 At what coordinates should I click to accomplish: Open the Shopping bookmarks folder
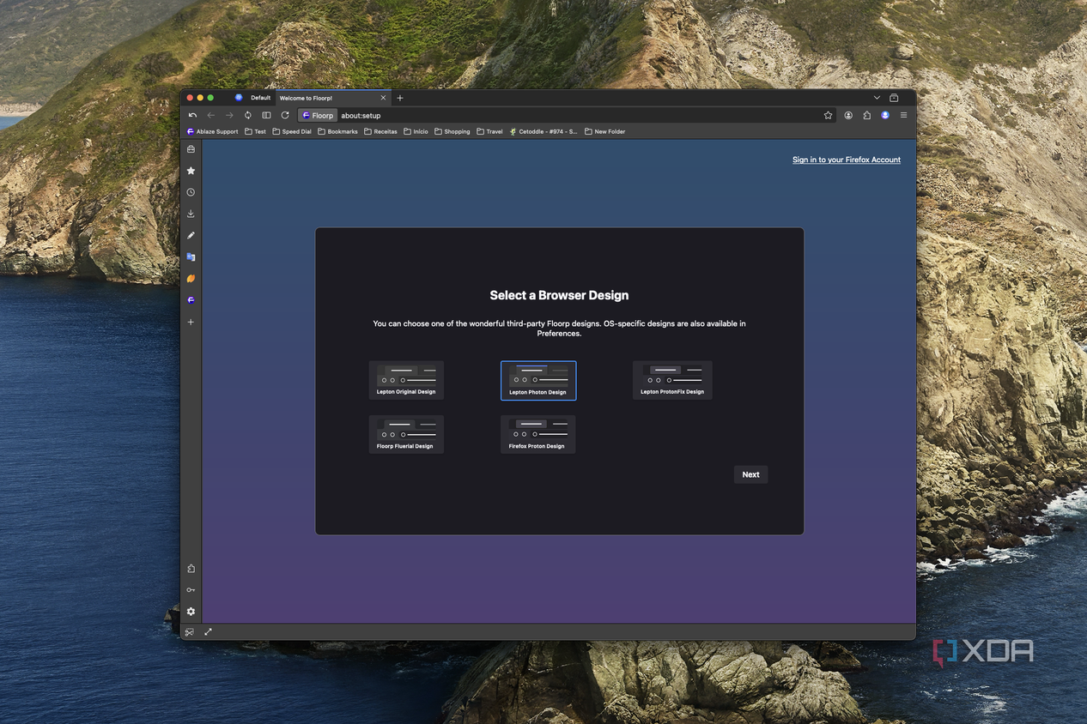[452, 131]
